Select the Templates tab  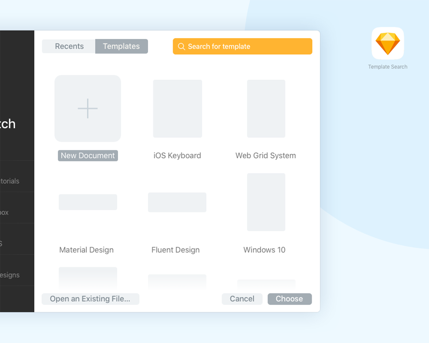pyautogui.click(x=121, y=46)
